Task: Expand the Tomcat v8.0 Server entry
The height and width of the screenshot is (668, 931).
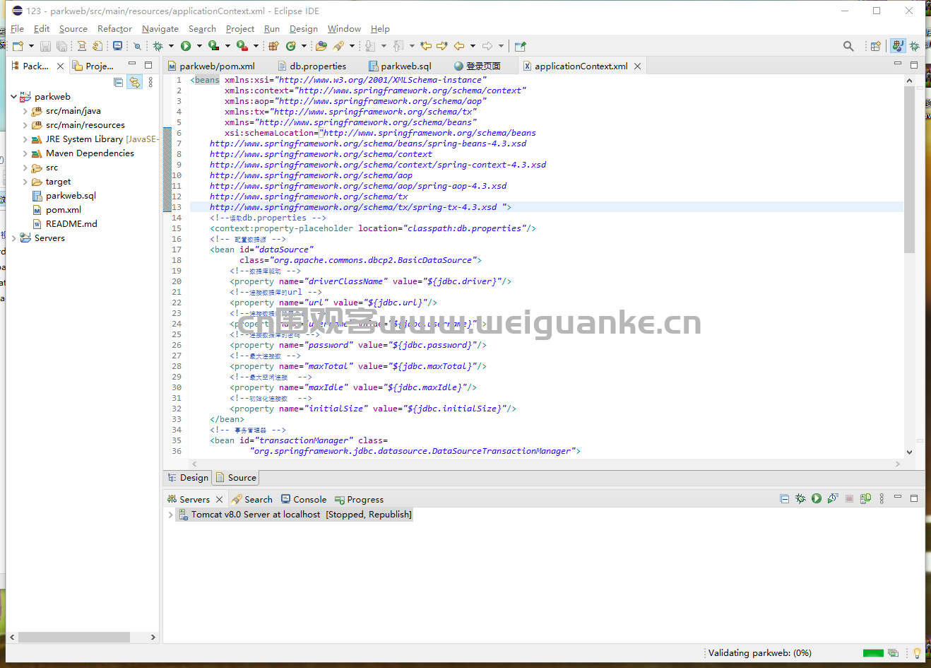Action: (170, 515)
